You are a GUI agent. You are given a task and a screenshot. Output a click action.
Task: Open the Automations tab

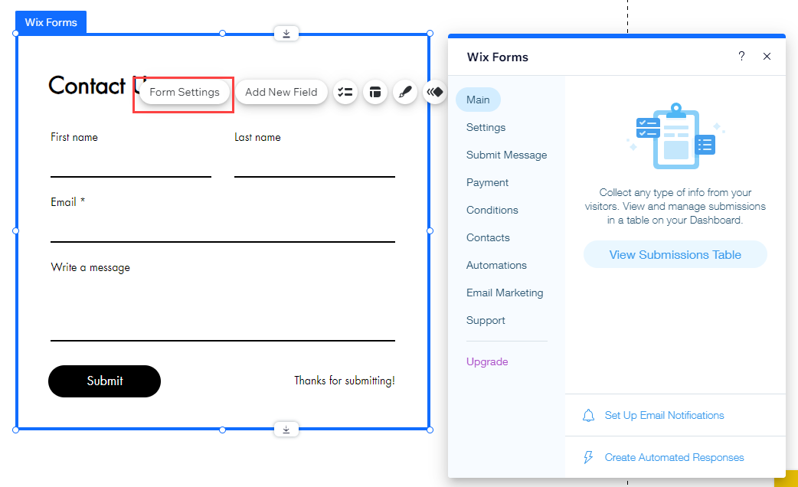point(497,265)
